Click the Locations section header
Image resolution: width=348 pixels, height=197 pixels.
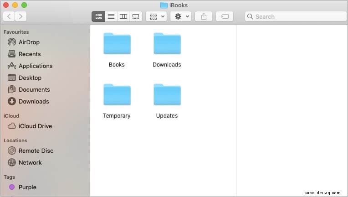[15, 140]
